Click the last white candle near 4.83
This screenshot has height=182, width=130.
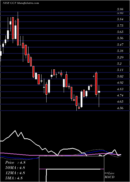point(99,92)
